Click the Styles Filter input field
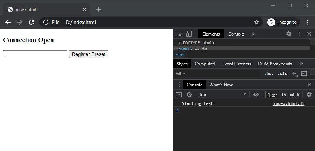This screenshot has height=151, width=315. pyautogui.click(x=217, y=74)
